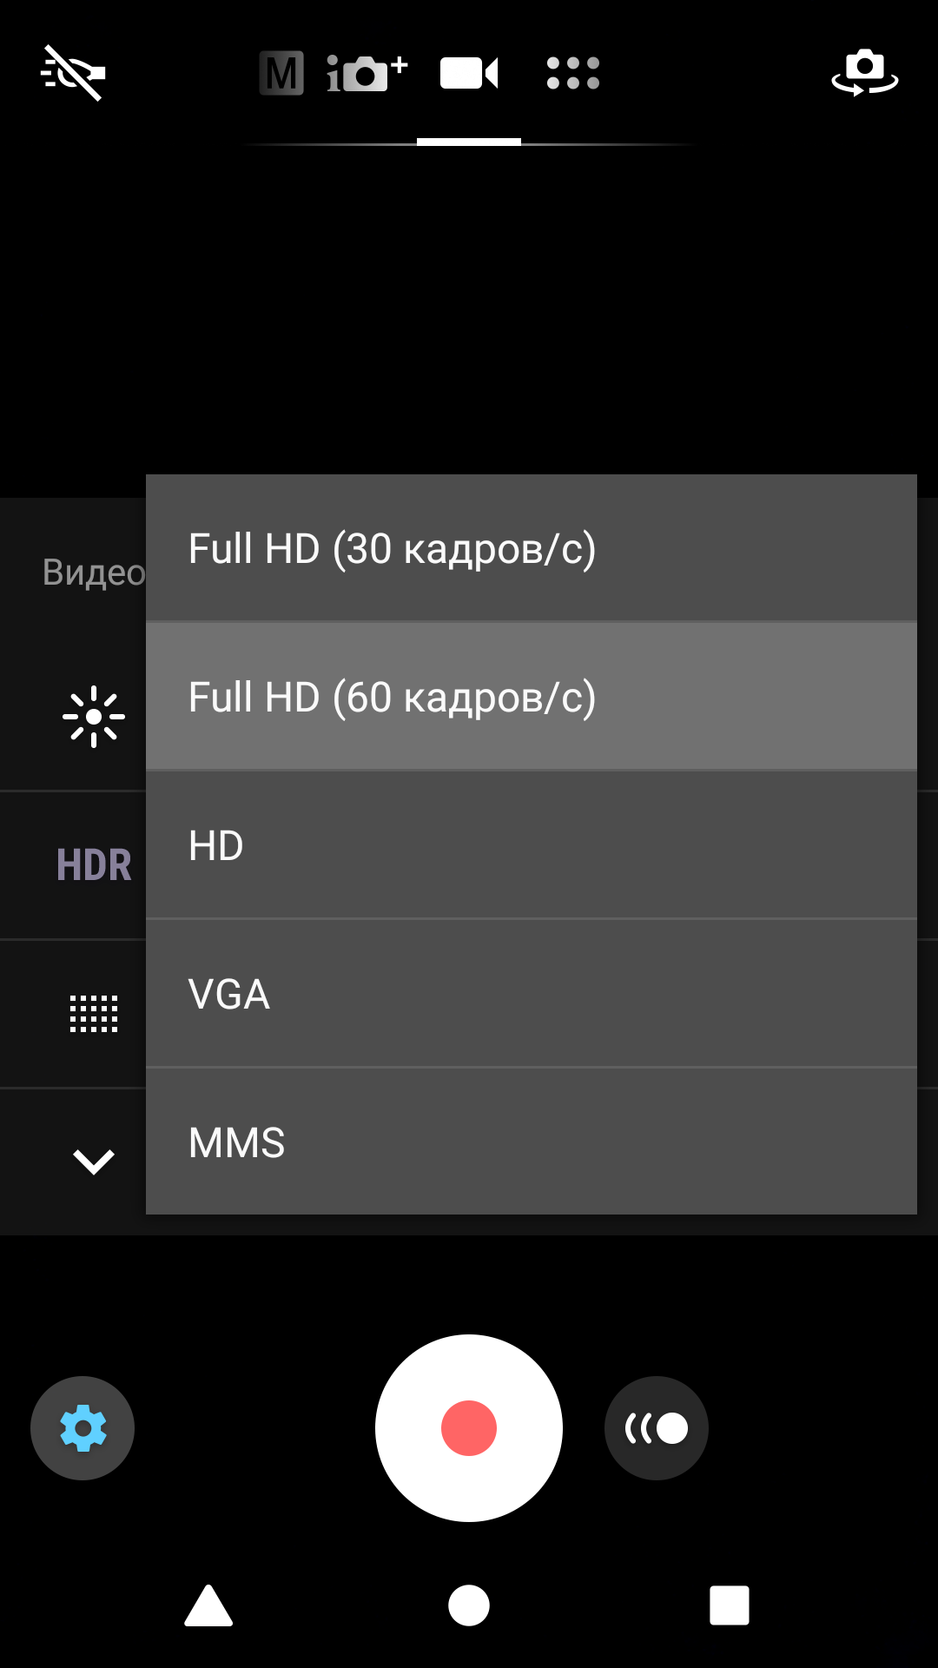Viewport: 938px width, 1668px height.
Task: Open the brightness adjustment setting
Action: click(x=94, y=717)
